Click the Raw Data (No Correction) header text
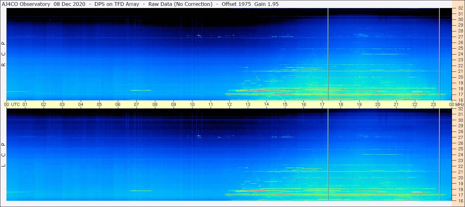 pyautogui.click(x=180, y=4)
